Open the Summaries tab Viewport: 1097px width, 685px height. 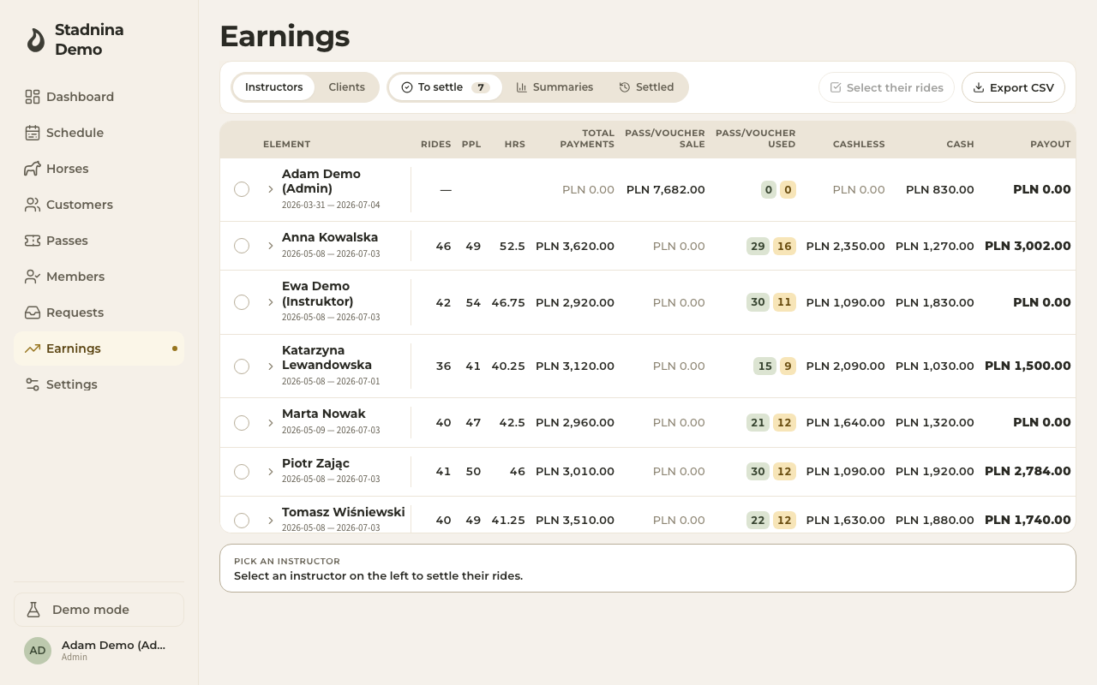tap(554, 87)
